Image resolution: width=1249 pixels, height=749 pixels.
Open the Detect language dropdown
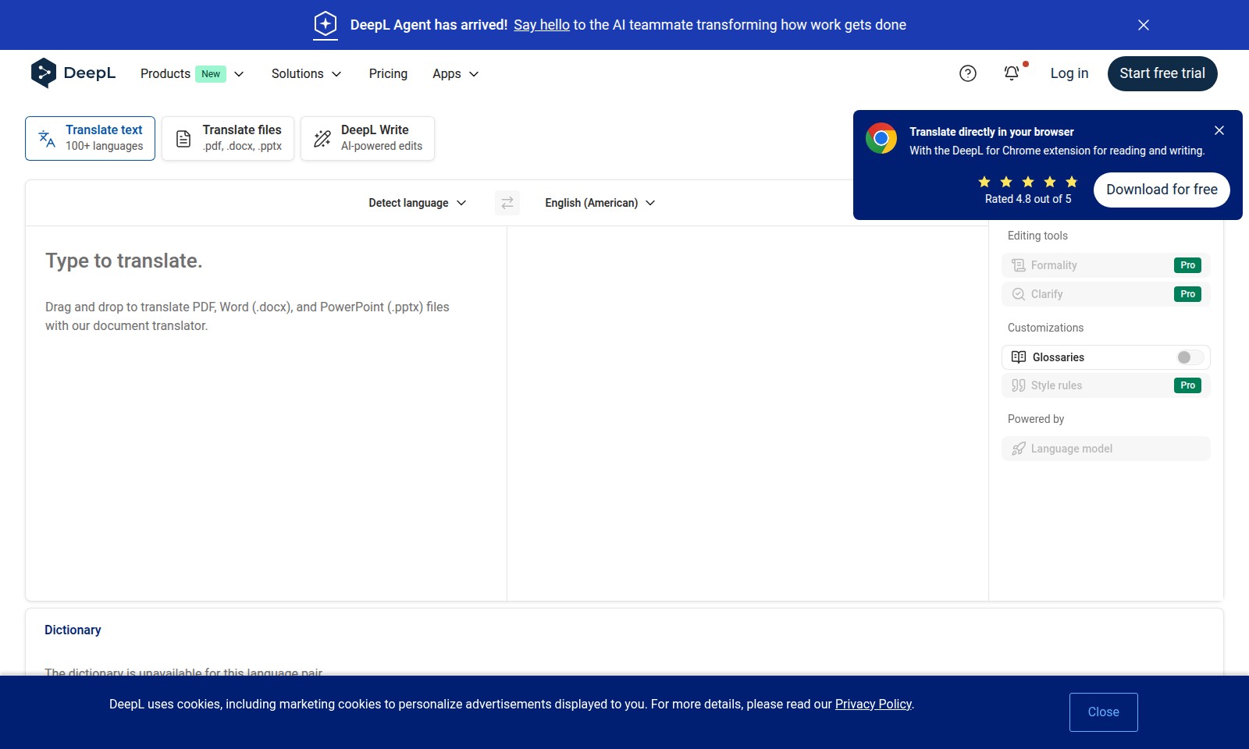pos(418,203)
